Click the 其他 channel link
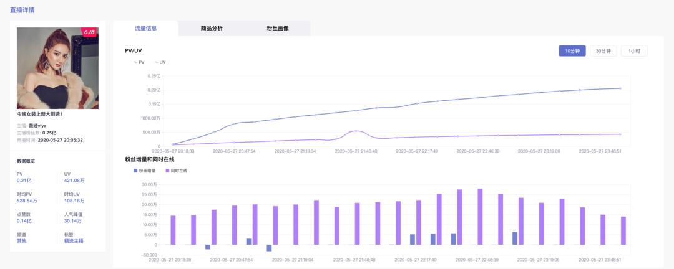 (x=22, y=241)
